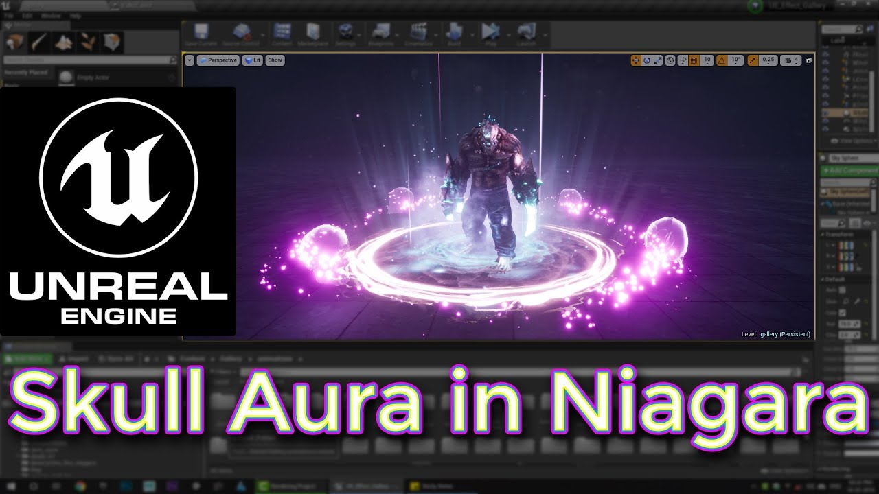Select the scale gizmo tool in viewport

[658, 60]
